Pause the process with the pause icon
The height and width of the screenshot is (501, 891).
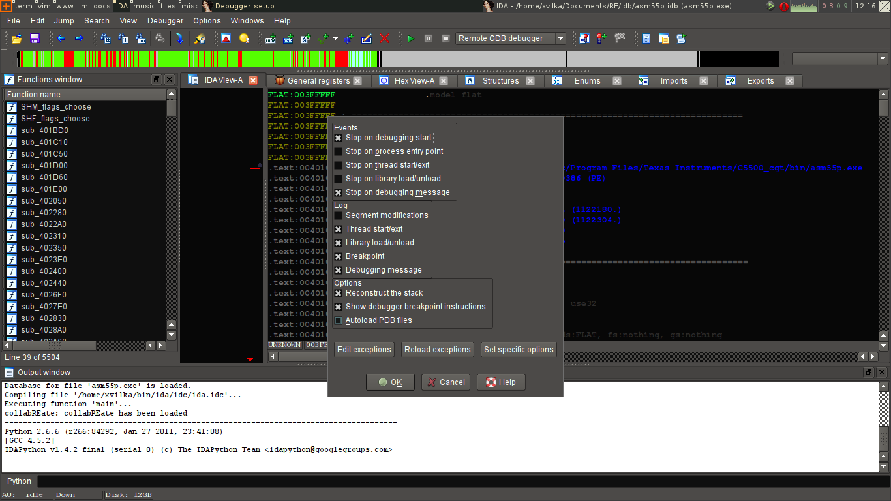(x=429, y=38)
